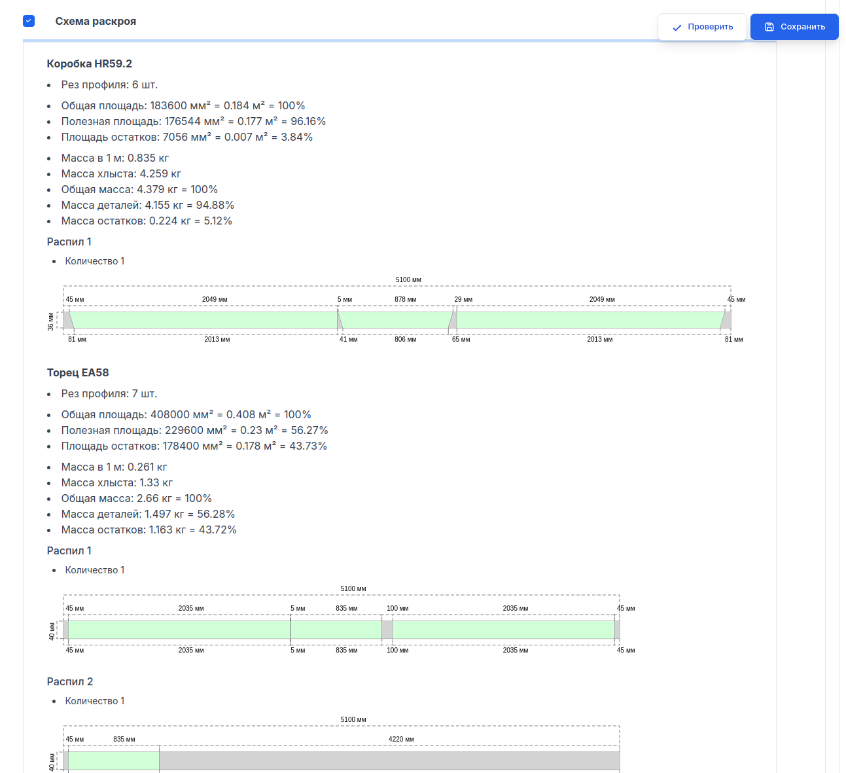Click the 36 мм height label on Коробка diagram
The height and width of the screenshot is (773, 846).
50,322
